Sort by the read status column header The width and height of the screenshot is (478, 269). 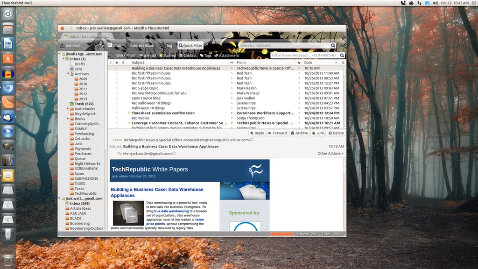[x=232, y=63]
